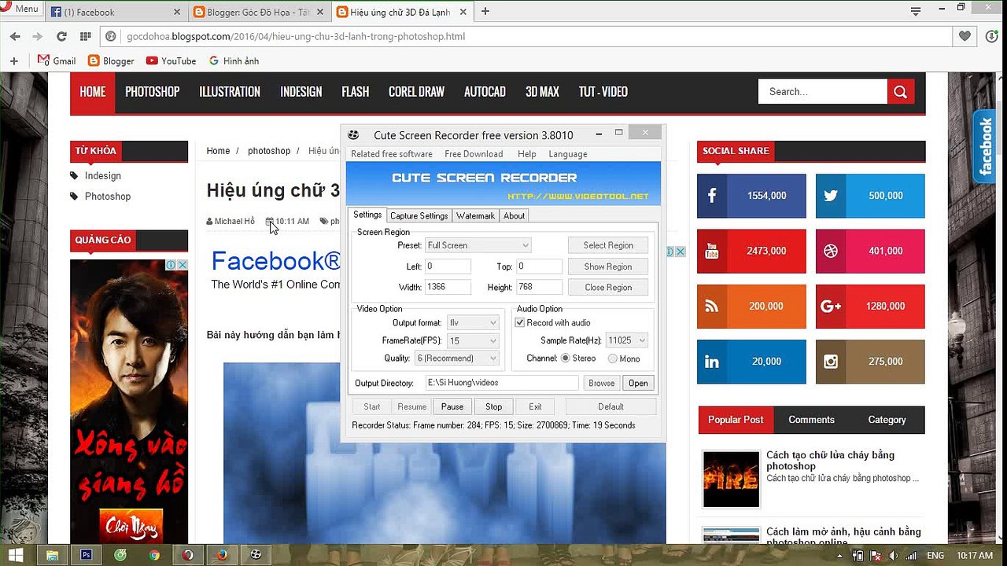Open the LinkedIn social share tile
The image size is (1007, 566).
(751, 362)
